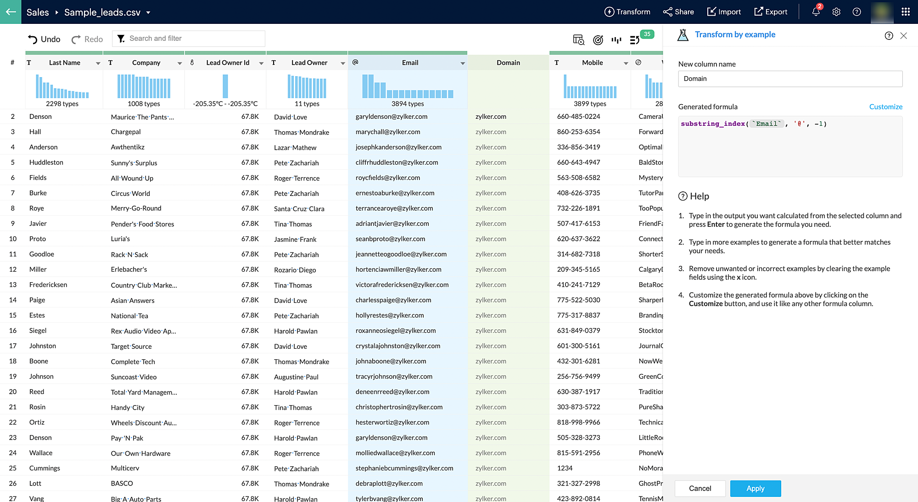Image resolution: width=918 pixels, height=502 pixels.
Task: Open the notifications bell
Action: click(816, 12)
